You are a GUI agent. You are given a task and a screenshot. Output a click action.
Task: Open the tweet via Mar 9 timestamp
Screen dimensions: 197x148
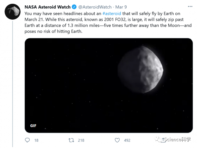coord(121,7)
